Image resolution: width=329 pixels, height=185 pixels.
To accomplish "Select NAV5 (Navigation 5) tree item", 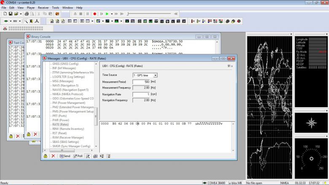I will point(65,86).
